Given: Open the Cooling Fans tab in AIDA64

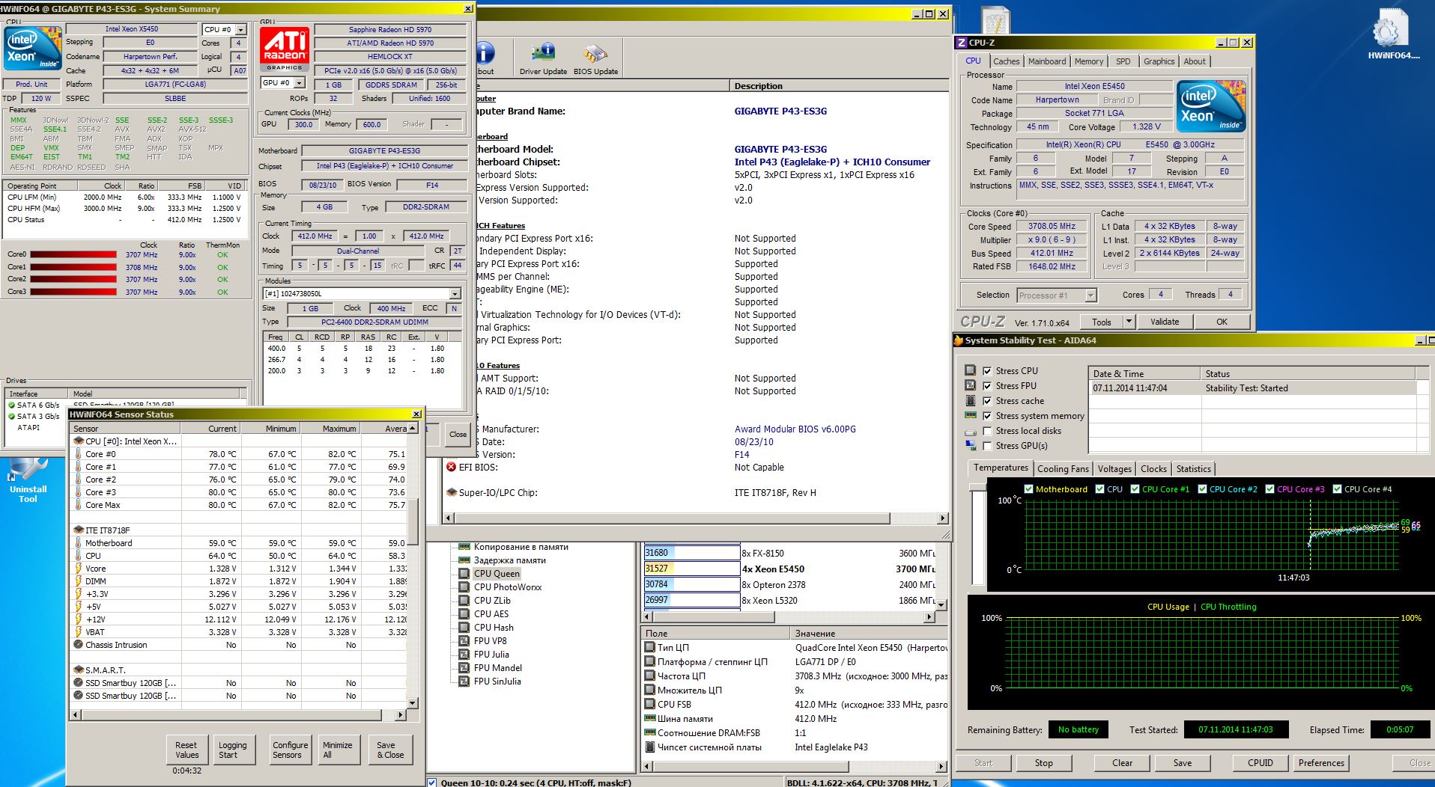Looking at the screenshot, I should 1062,469.
